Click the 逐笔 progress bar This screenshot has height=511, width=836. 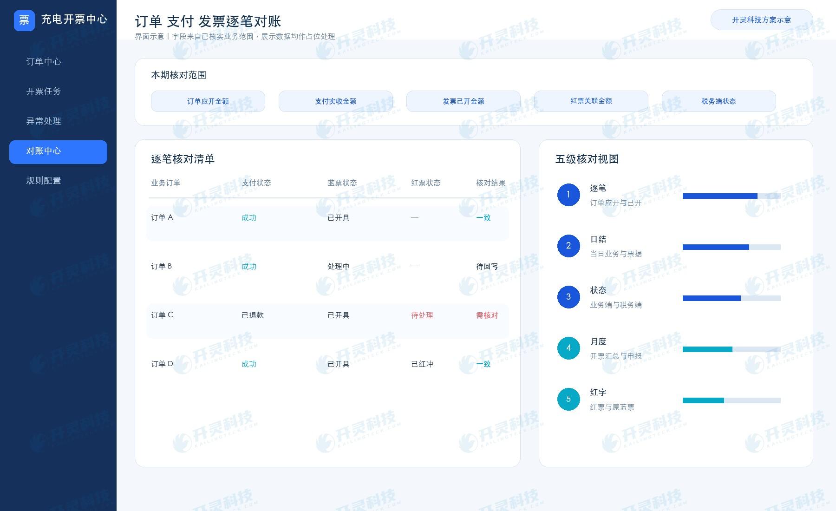click(x=731, y=196)
